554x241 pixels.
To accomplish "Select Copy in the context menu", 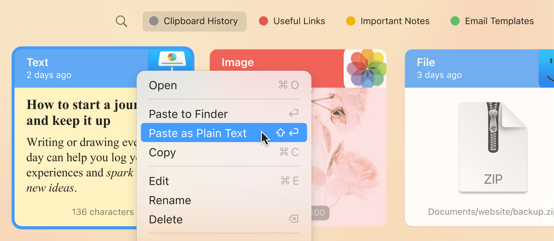I will click(x=162, y=153).
